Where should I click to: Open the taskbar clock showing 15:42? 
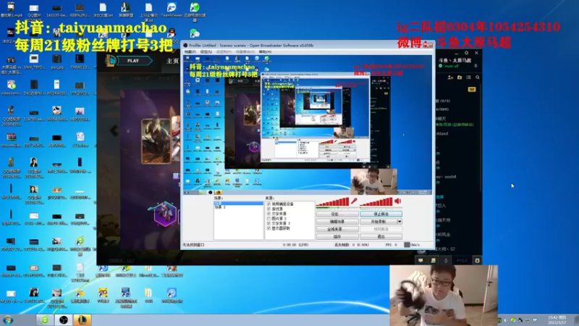(x=557, y=320)
